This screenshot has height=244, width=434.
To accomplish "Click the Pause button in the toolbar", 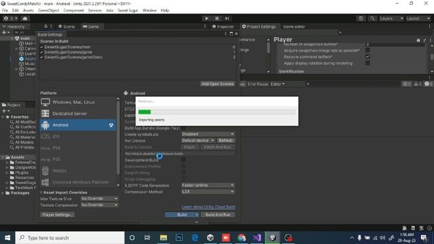I will coord(217,18).
